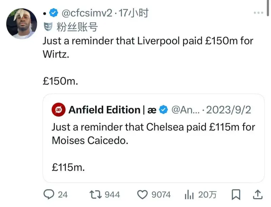
Task: Share the tweet via upload icon
Action: tap(257, 194)
